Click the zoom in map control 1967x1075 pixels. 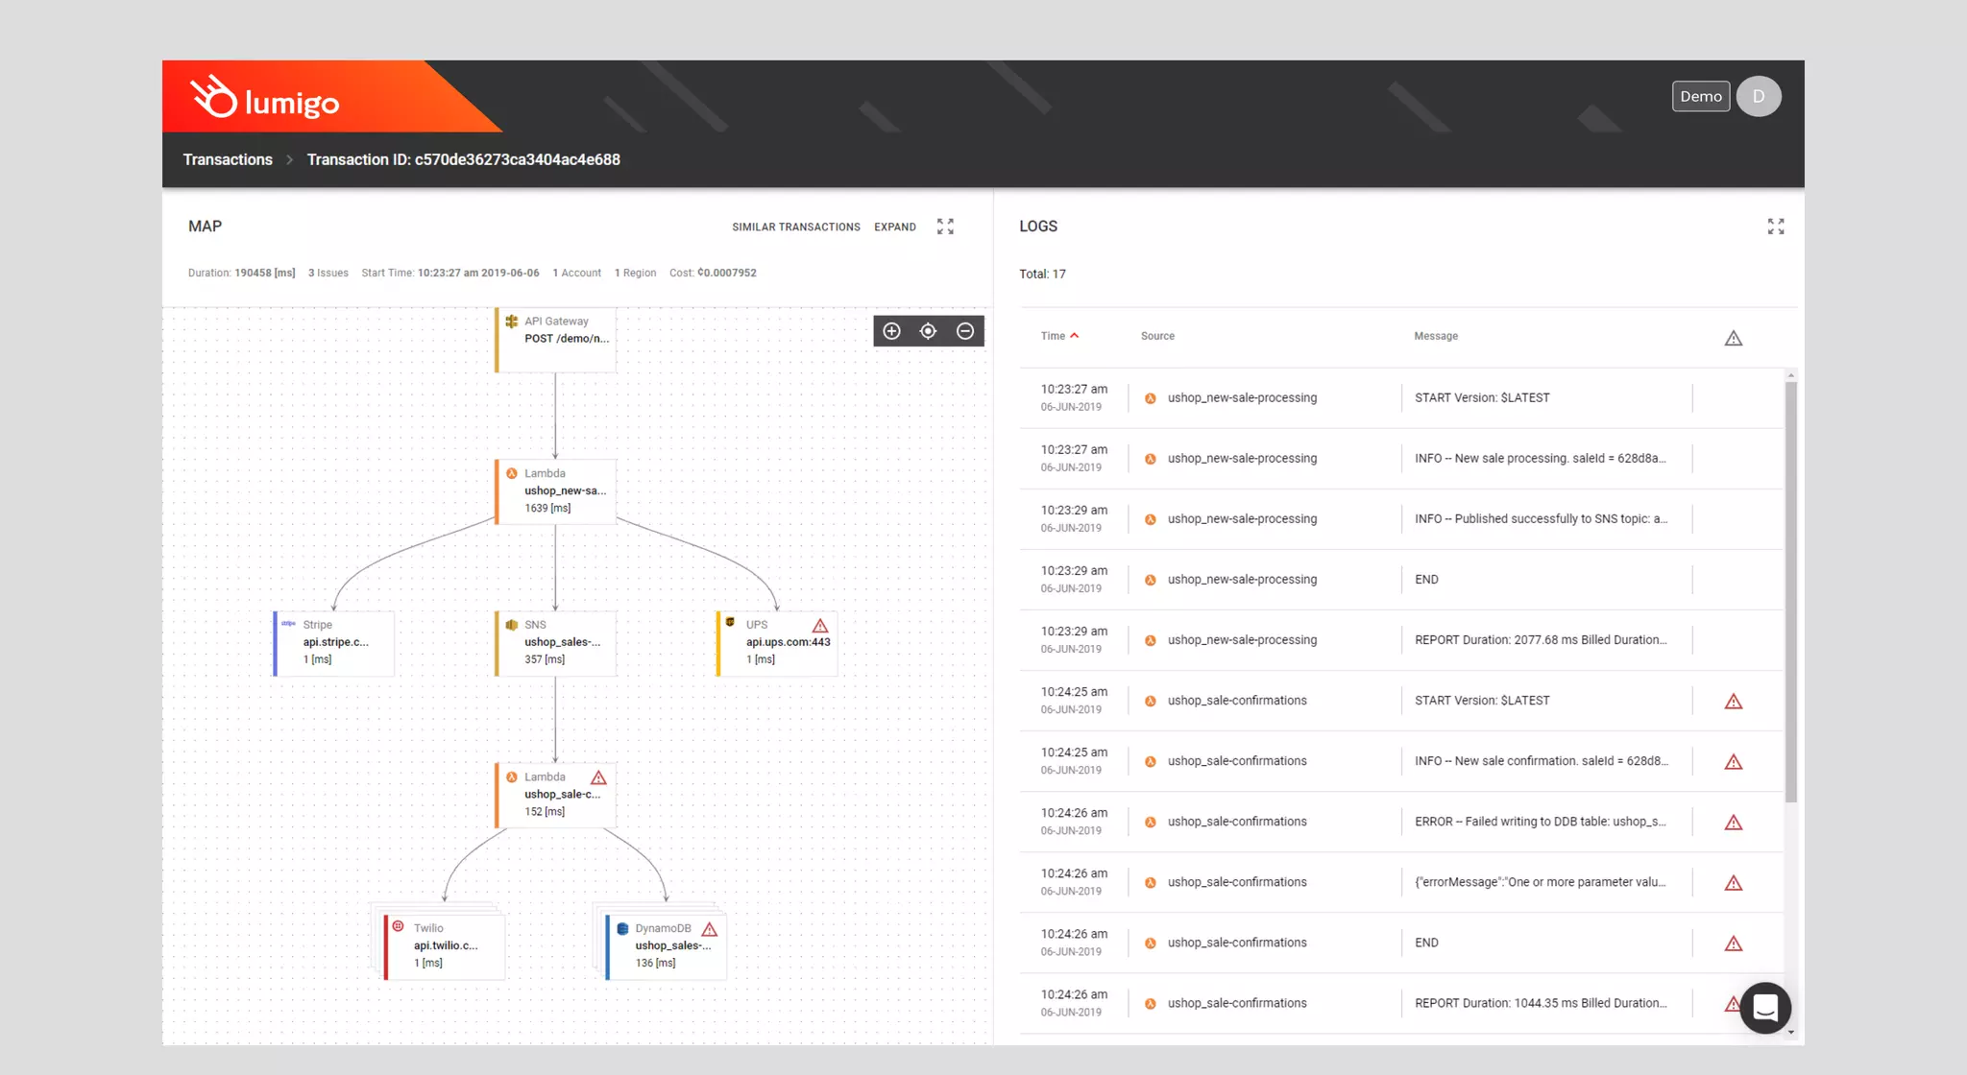(x=891, y=331)
